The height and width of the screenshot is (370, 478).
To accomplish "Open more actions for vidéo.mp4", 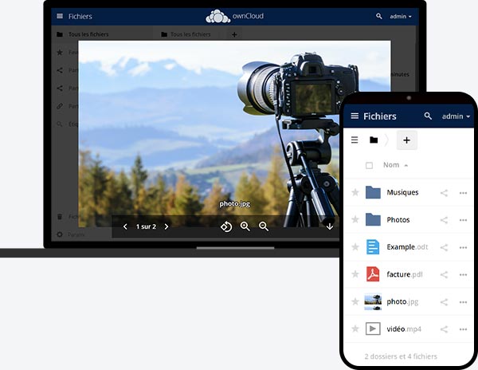I will (463, 329).
